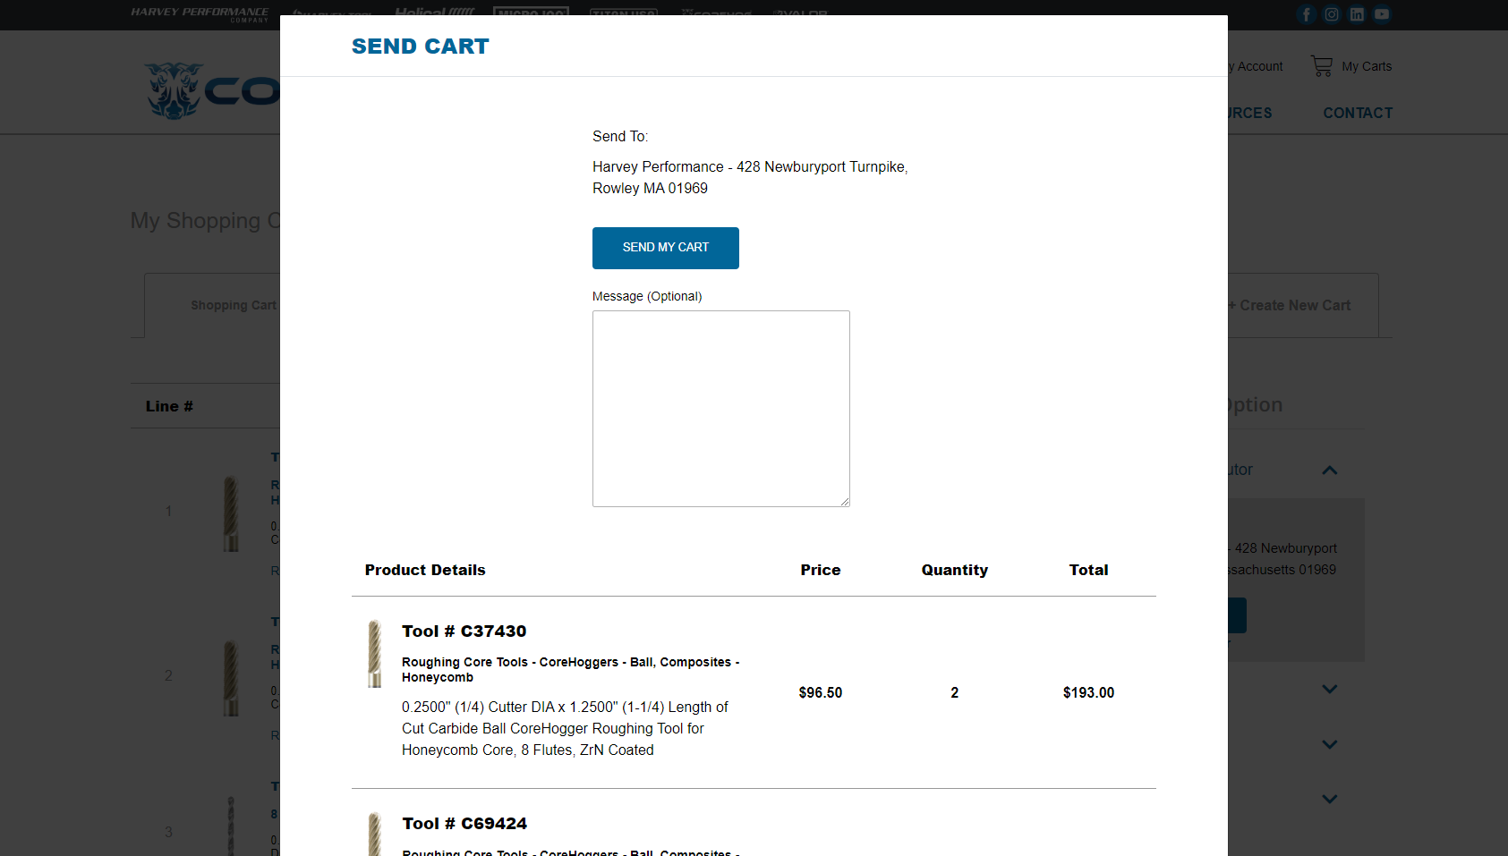Viewport: 1508px width, 856px height.
Task: Click into the optional Message text box
Action: click(720, 408)
